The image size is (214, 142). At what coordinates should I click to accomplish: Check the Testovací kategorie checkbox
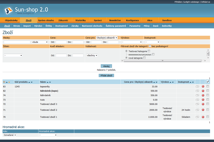click(x=149, y=51)
